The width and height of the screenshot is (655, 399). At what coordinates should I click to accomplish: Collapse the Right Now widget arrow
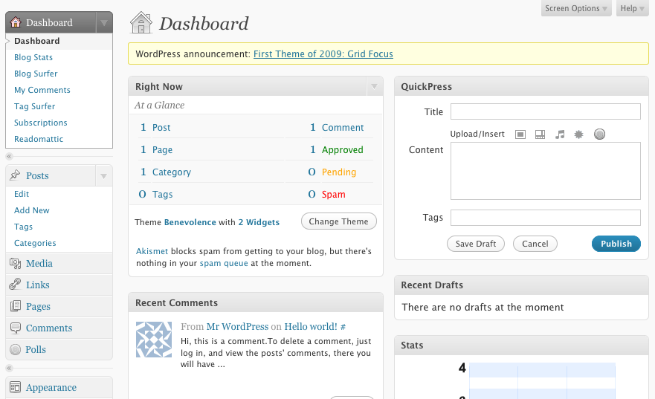point(374,86)
